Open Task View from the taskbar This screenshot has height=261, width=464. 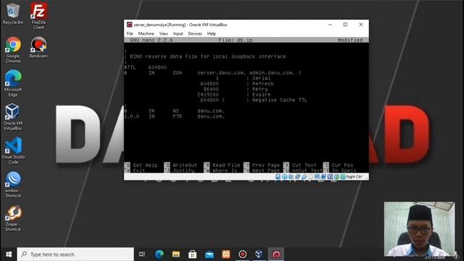[142, 254]
